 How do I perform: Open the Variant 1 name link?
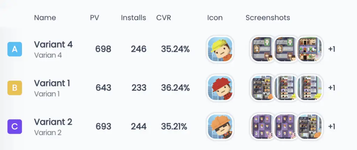[52, 83]
